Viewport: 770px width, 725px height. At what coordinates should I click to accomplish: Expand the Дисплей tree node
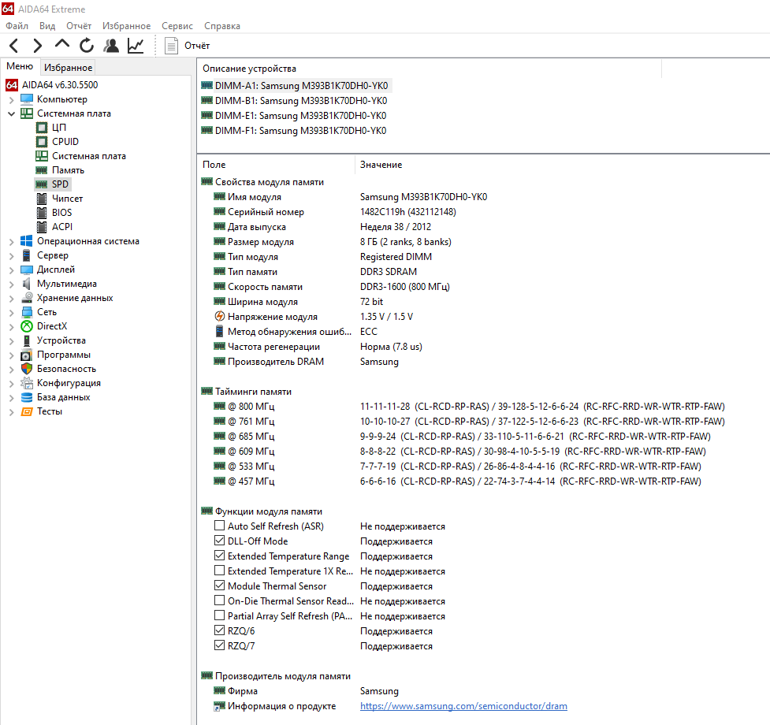point(11,270)
